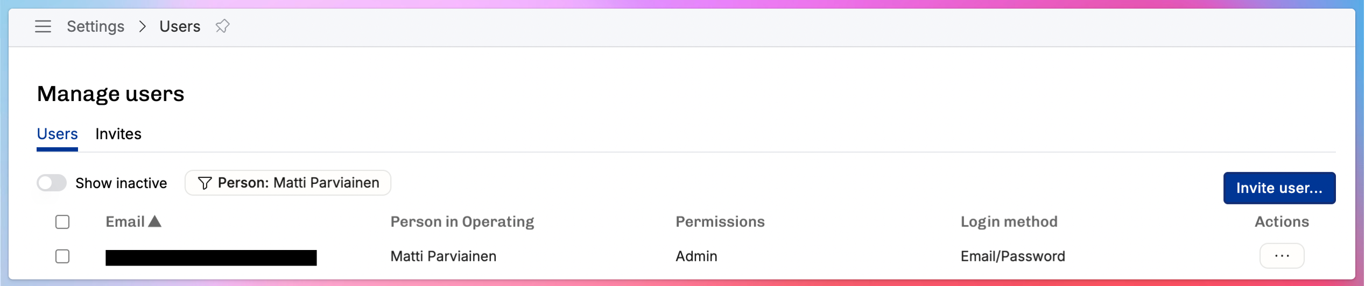Viewport: 1365px width, 286px height.
Task: Select Matti Parviainen's row checkbox
Action: click(x=62, y=256)
